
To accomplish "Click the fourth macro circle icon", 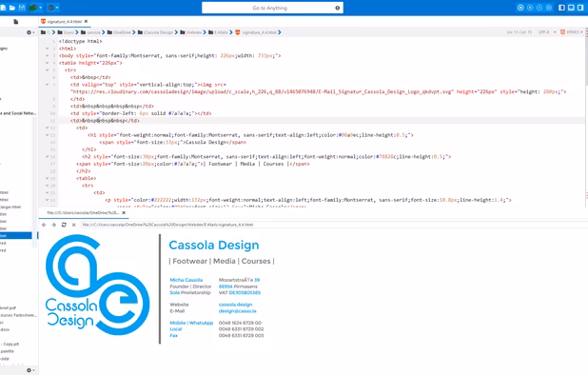I will 549,8.
